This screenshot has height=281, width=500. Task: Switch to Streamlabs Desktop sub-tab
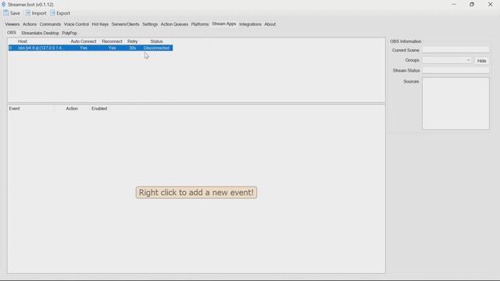[x=40, y=33]
